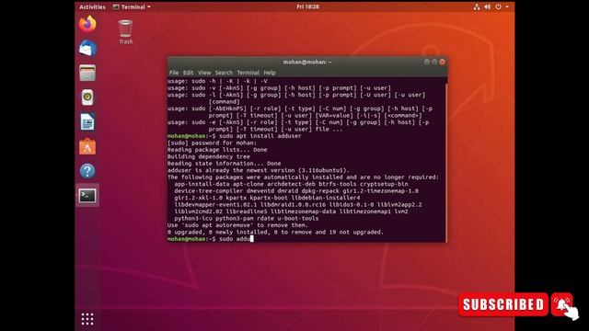This screenshot has height=331, width=589.
Task: Click the 'Building dependency tree' line
Action: coord(209,156)
